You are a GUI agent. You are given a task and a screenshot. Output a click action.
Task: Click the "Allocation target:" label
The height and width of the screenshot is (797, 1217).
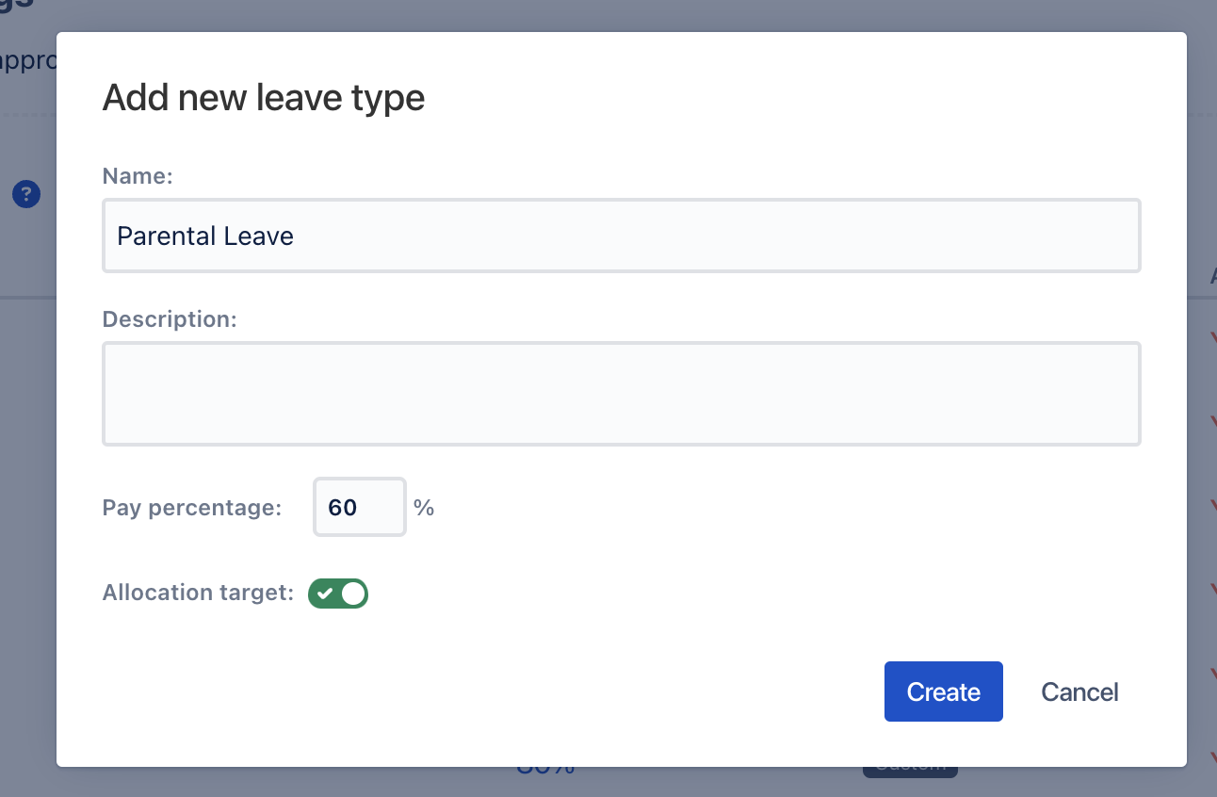click(x=199, y=593)
